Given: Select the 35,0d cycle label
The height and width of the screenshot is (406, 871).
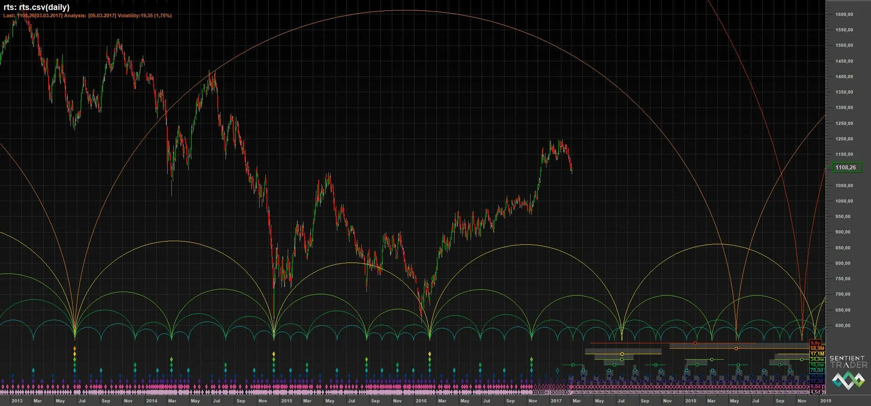Looking at the screenshot, I should (817, 376).
